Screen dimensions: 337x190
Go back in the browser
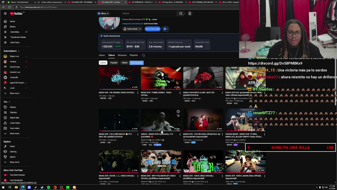coord(3,7)
